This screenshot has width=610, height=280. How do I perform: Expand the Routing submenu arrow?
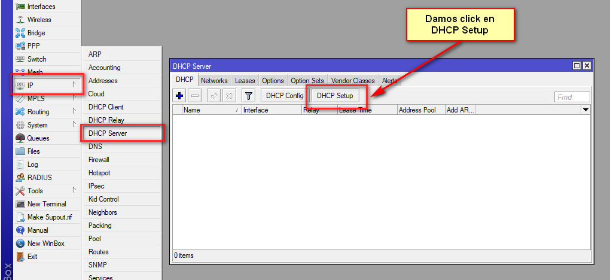(74, 111)
